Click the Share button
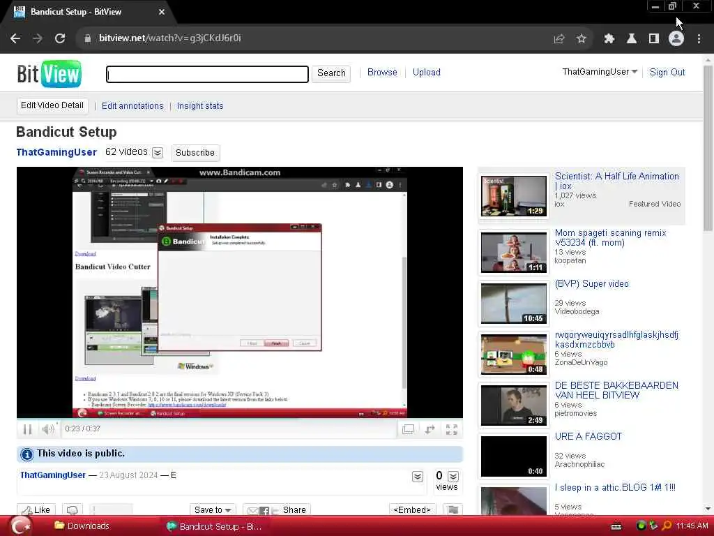The image size is (714, 536). coord(294,510)
